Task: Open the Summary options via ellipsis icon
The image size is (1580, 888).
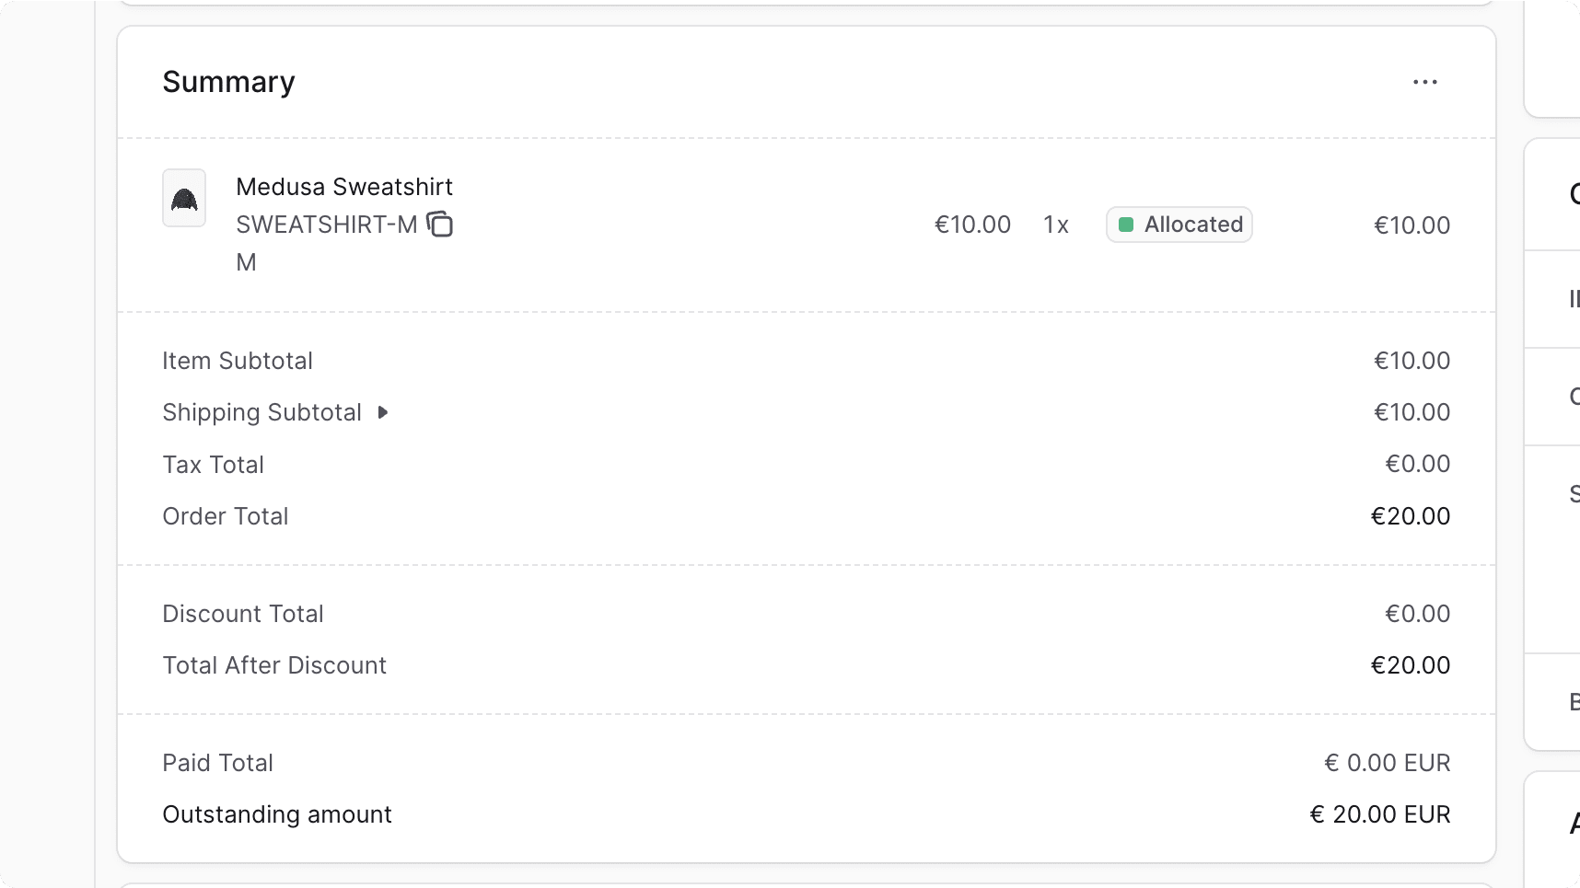Action: (x=1424, y=82)
